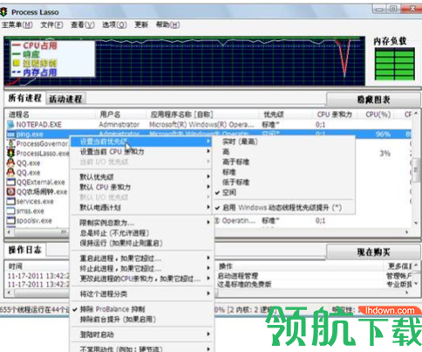
Task: Switch to the 活动进程 tab
Action: (65, 99)
